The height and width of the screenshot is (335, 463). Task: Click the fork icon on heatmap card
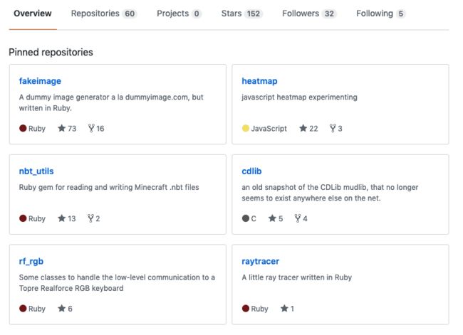click(x=333, y=128)
